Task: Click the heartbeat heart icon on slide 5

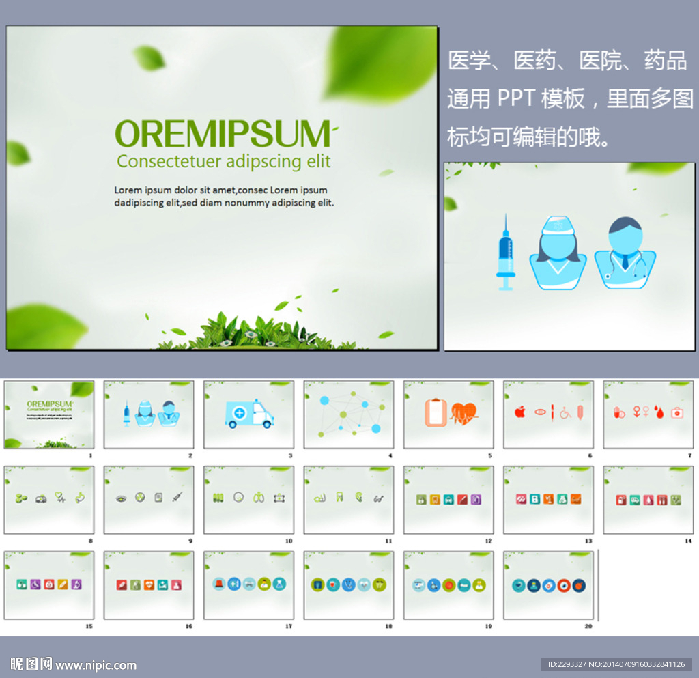Action: [463, 414]
